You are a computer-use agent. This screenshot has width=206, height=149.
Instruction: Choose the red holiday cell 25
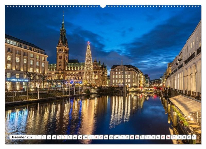point(163,137)
